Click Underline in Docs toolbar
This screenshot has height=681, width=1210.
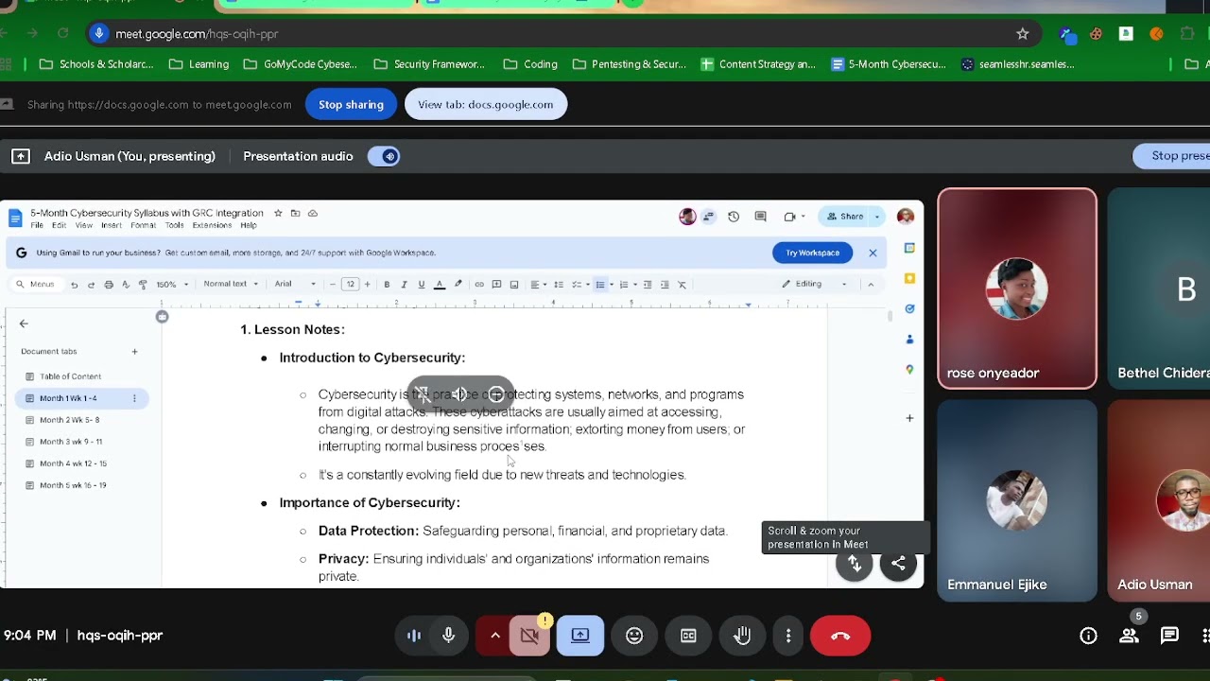pyautogui.click(x=422, y=284)
